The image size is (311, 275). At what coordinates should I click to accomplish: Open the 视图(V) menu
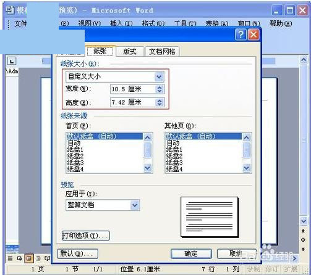pos(89,24)
